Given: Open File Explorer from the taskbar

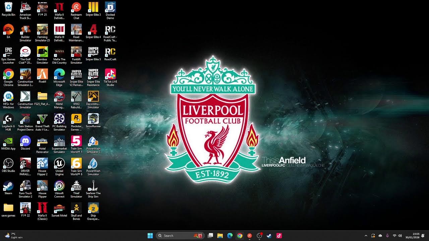Looking at the screenshot, I should [220, 236].
